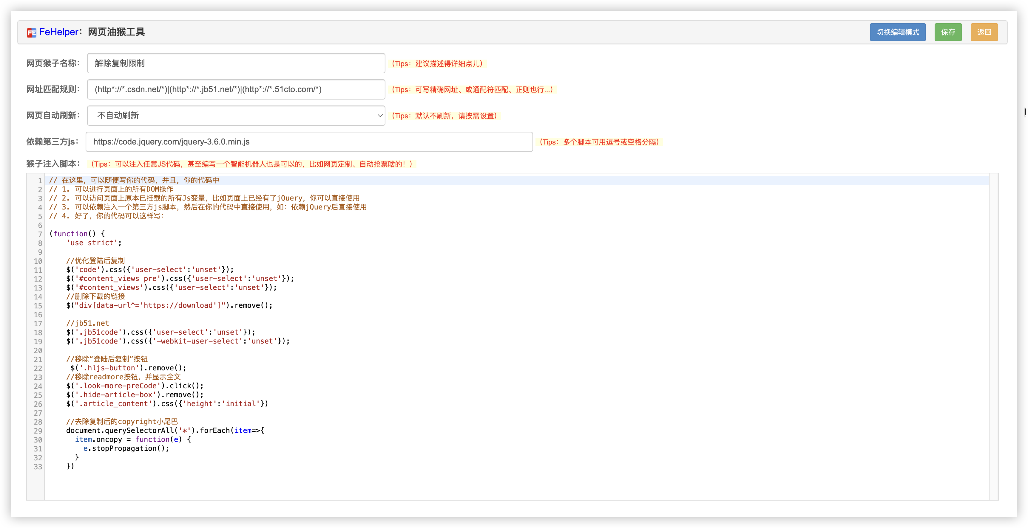Viewport: 1028px width, 528px height.
Task: Click the .article_content height line
Action: tap(167, 404)
